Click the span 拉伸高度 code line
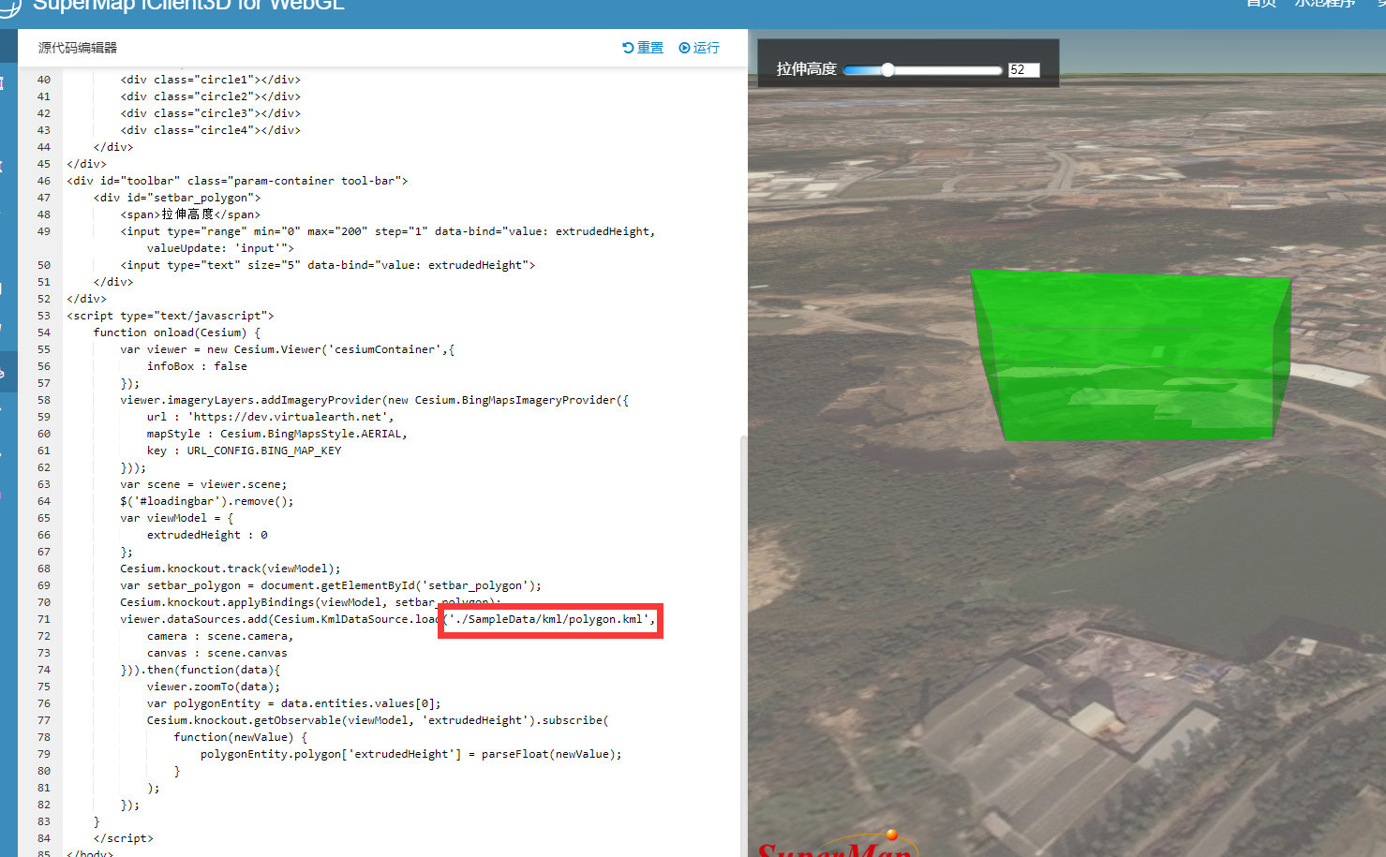The height and width of the screenshot is (857, 1386). (190, 214)
